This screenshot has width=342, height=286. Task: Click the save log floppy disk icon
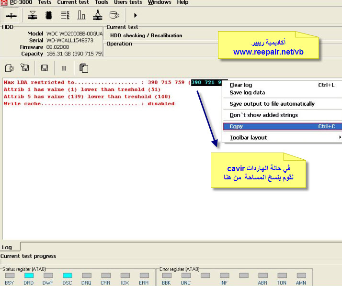[x=45, y=68]
